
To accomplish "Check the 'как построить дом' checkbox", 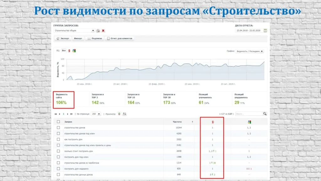I will 58,139.
